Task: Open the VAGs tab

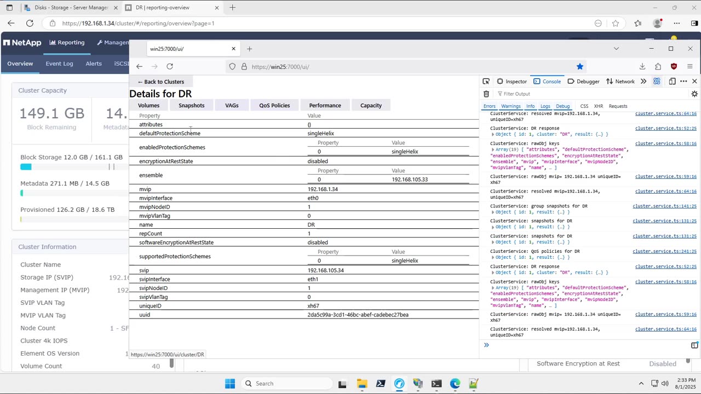Action: point(232,106)
